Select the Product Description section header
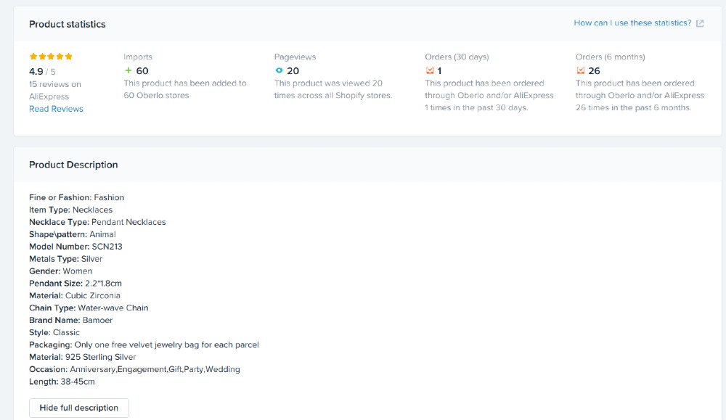Viewport: 726px width, 420px height. click(x=73, y=165)
